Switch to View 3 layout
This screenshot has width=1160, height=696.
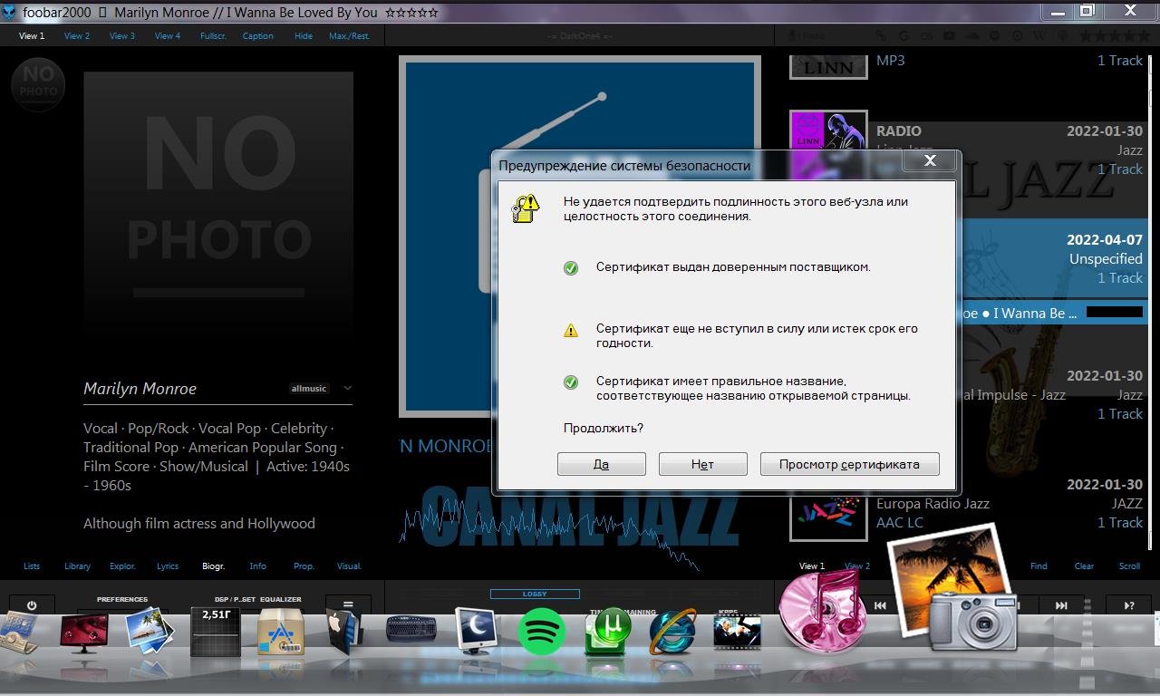[122, 36]
